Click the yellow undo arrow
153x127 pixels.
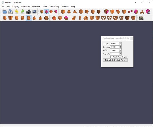[x=16, y=12]
